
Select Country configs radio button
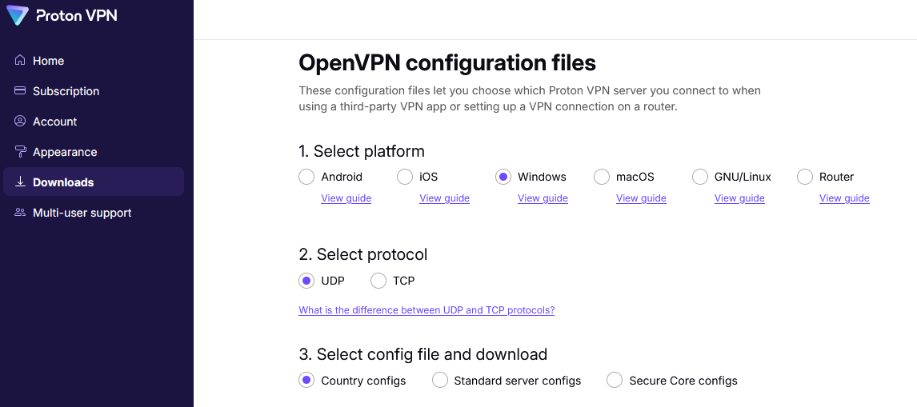point(306,380)
